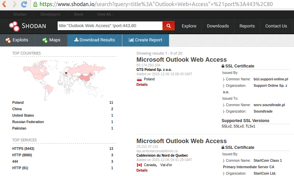Click the first SSL Certificate heading
This screenshot has width=294, height=176.
point(238,66)
